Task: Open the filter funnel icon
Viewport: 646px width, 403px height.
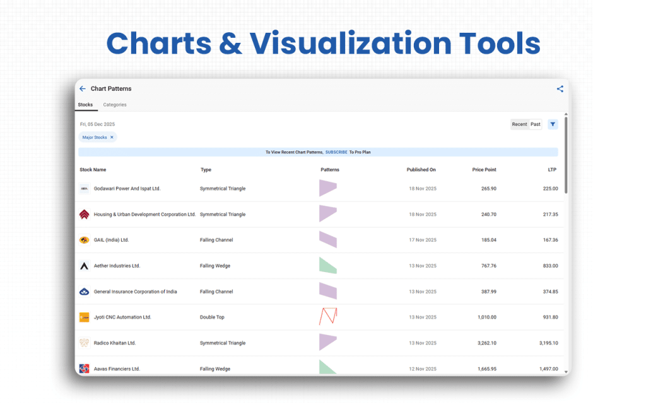Action: coord(553,124)
